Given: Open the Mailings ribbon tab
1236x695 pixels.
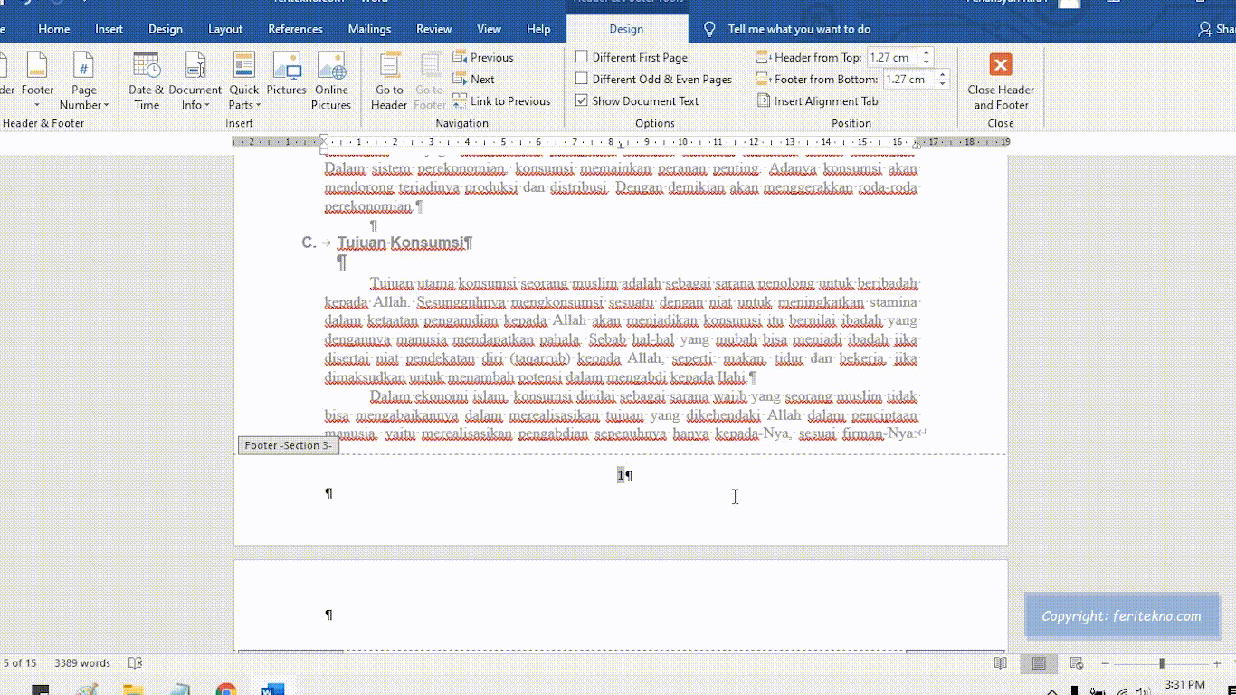Looking at the screenshot, I should (369, 29).
